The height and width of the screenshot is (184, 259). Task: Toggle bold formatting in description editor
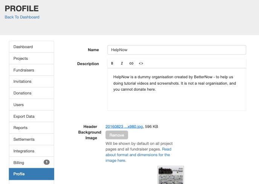tap(112, 64)
